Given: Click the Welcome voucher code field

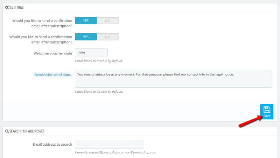Looking at the screenshot, I should (91, 53).
